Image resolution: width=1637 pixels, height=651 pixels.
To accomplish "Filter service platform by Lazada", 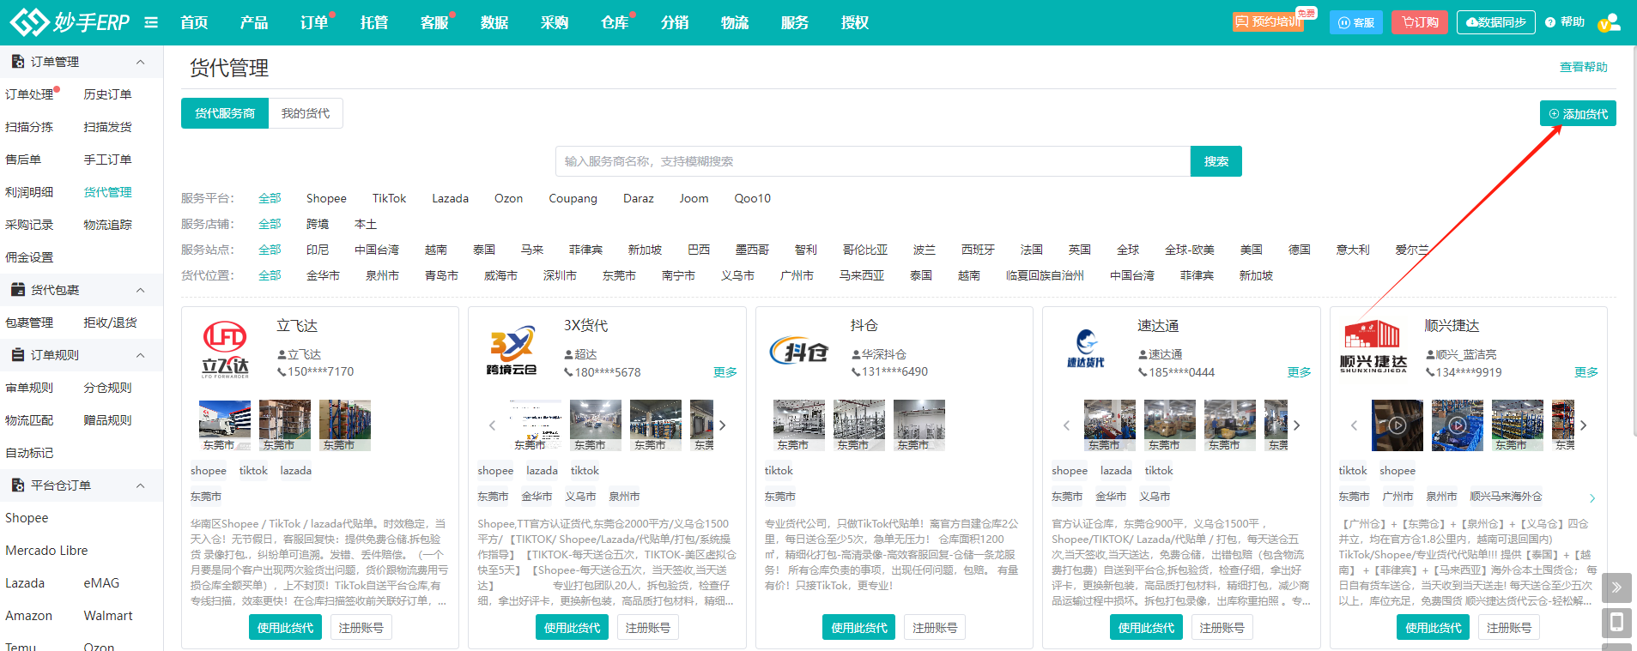I will tap(450, 198).
